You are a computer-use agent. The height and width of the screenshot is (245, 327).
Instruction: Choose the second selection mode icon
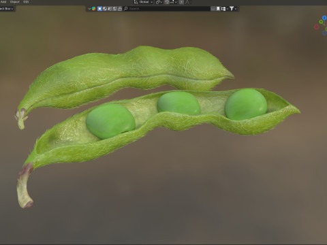point(105,9)
